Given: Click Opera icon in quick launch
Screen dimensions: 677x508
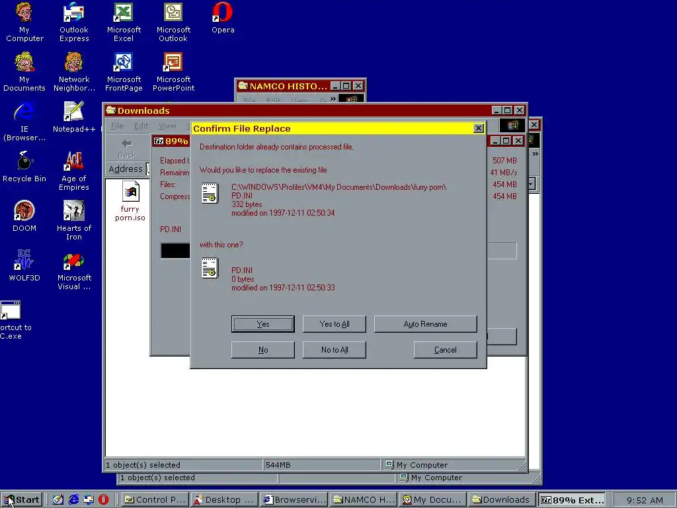Looking at the screenshot, I should coord(104,500).
